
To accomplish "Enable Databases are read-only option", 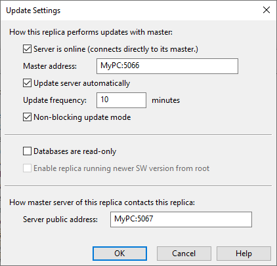I will pyautogui.click(x=27, y=151).
